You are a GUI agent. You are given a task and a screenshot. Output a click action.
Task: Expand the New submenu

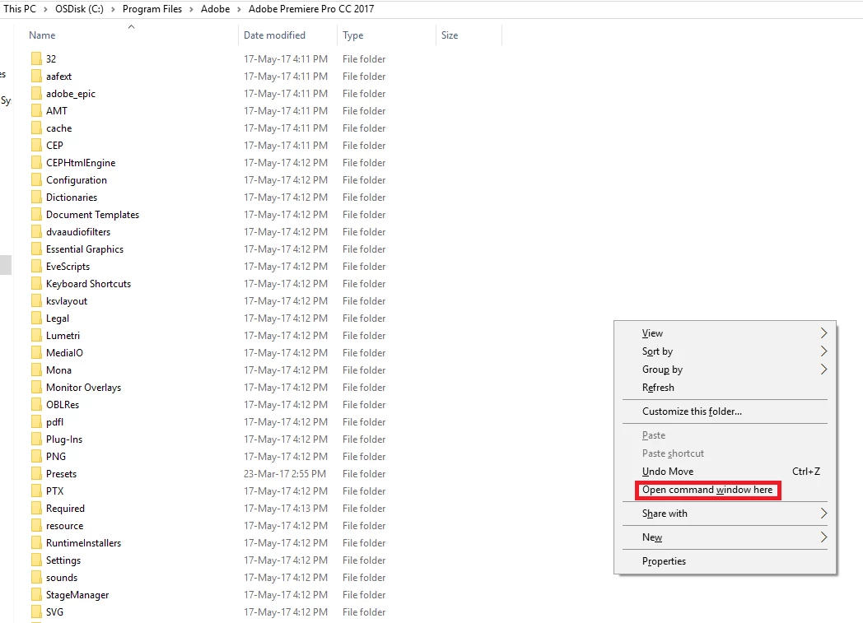point(725,537)
